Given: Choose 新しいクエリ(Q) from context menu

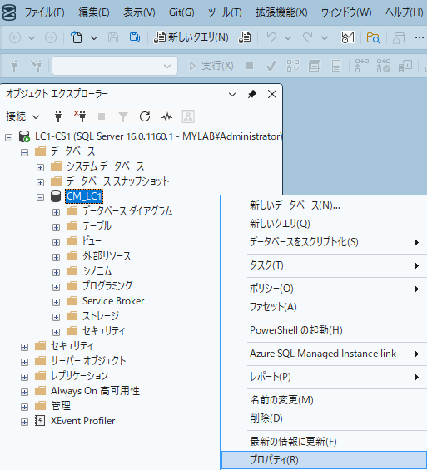Looking at the screenshot, I should 324,224.
